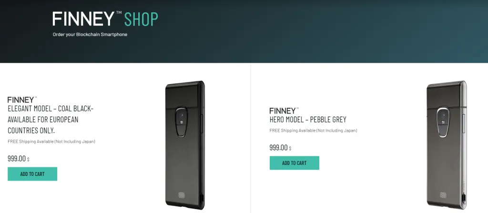Click the SHOP word in the header

point(141,19)
